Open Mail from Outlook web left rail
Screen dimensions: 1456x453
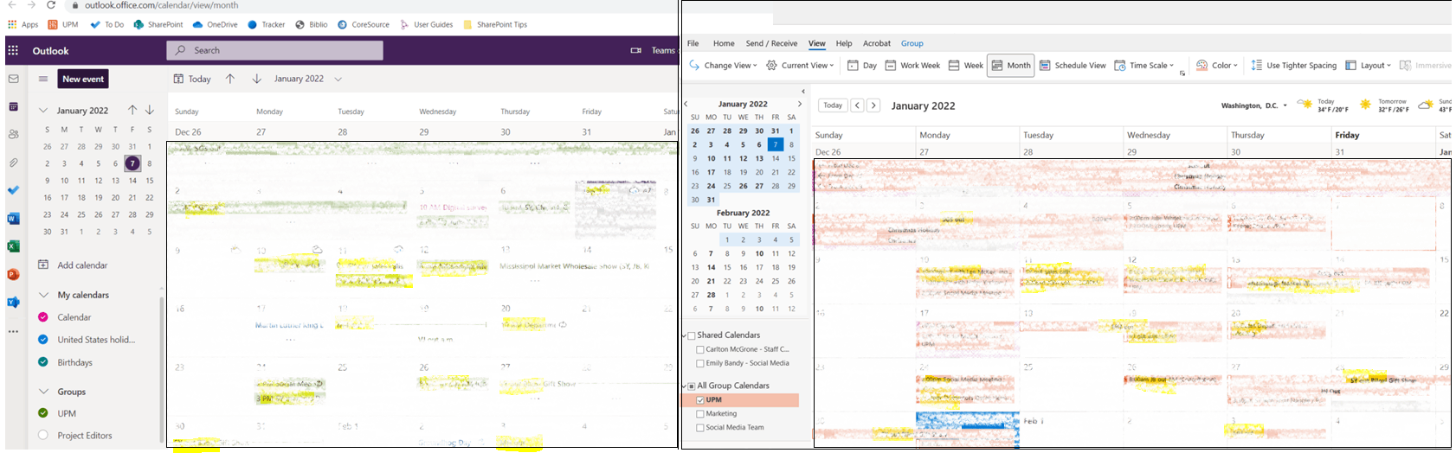(13, 79)
